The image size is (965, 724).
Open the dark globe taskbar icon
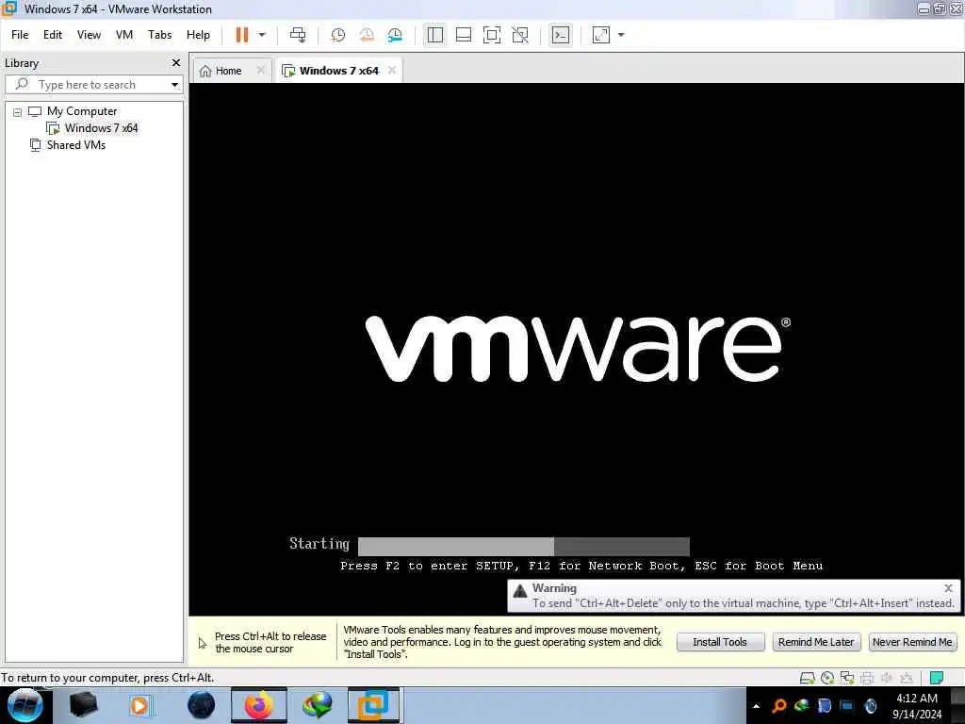pyautogui.click(x=202, y=705)
